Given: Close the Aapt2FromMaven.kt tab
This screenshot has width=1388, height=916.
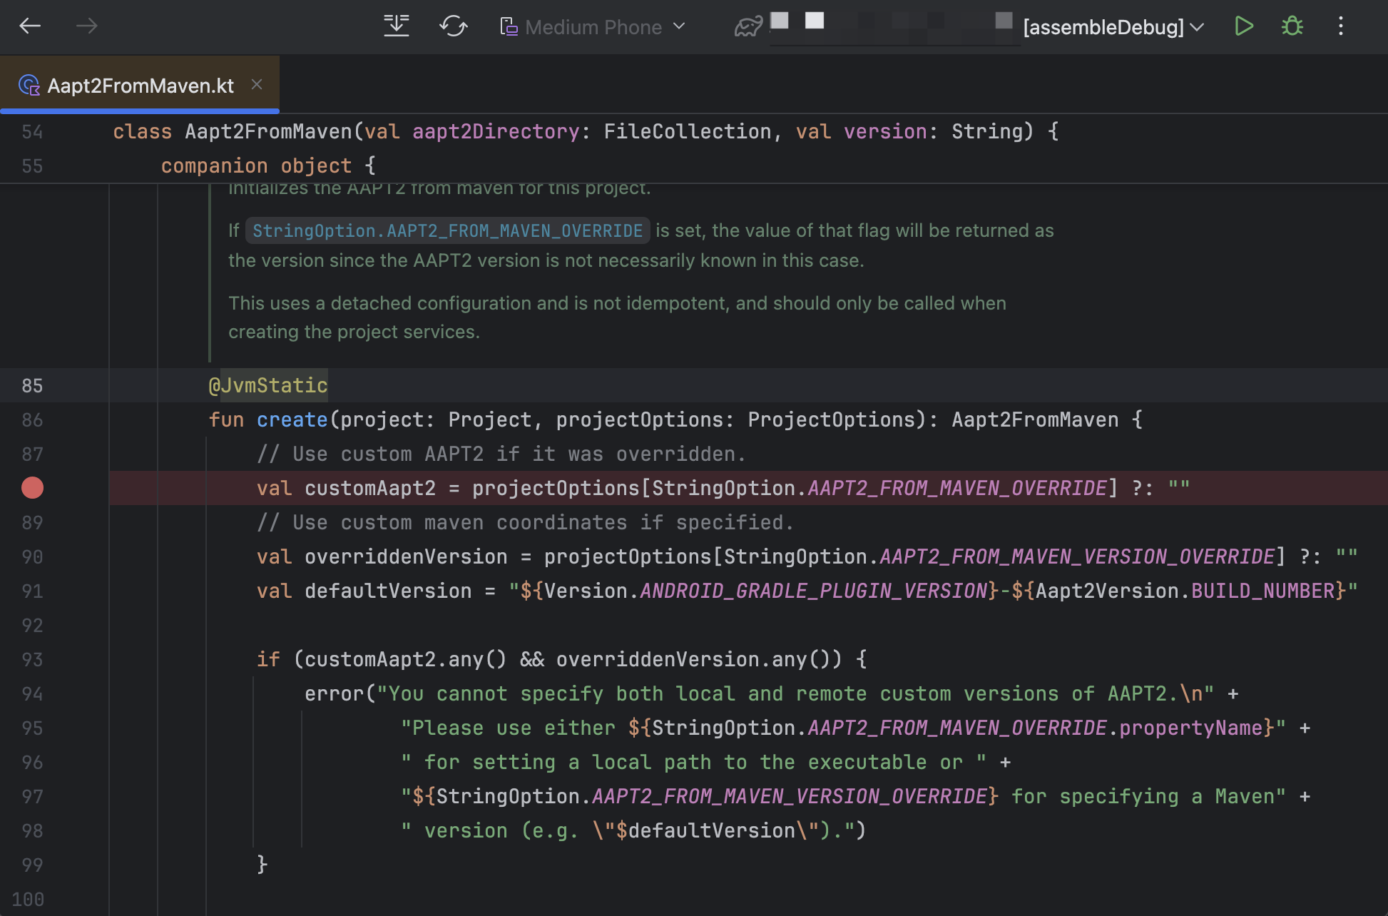Looking at the screenshot, I should coord(257,85).
